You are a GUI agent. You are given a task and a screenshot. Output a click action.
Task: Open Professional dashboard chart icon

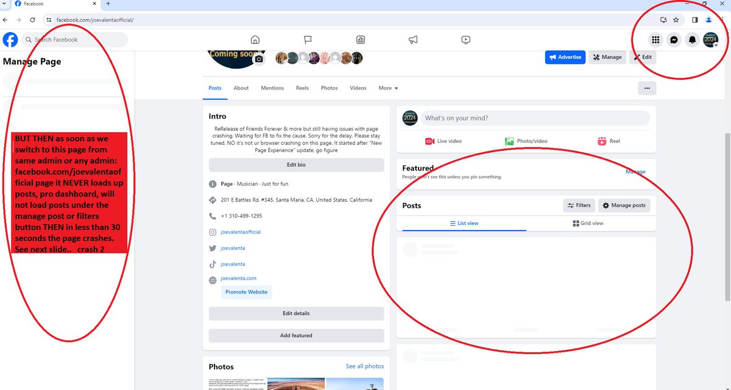click(x=361, y=40)
